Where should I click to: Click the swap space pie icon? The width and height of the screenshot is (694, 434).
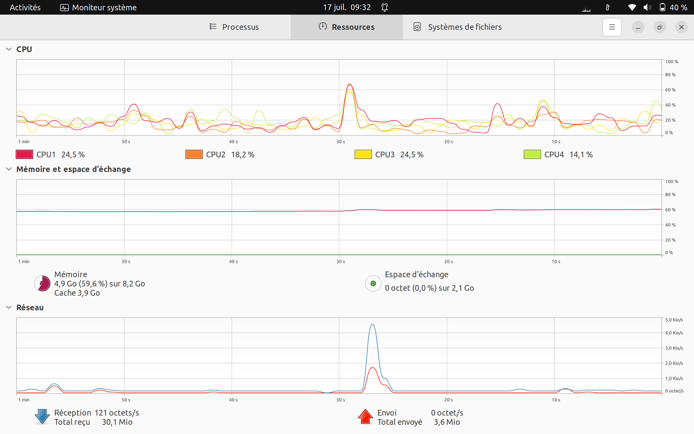coord(373,283)
